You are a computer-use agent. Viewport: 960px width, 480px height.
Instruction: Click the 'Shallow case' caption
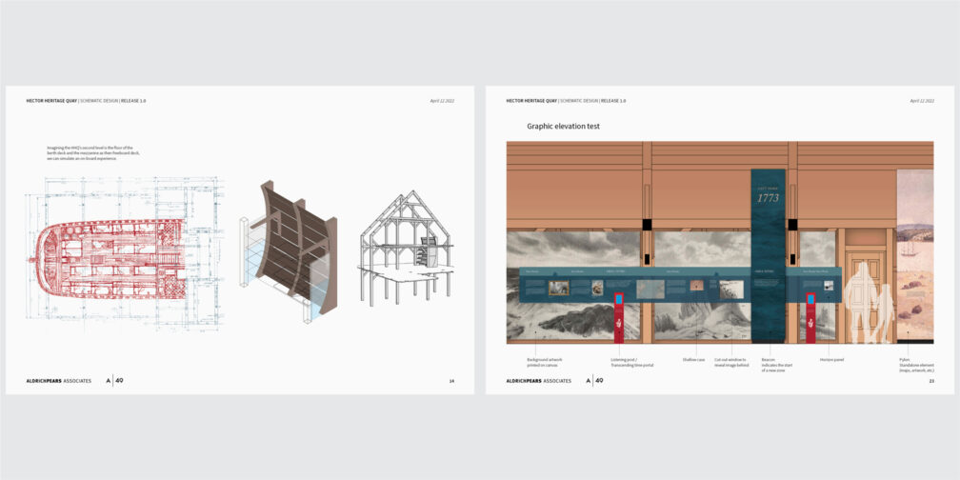693,359
